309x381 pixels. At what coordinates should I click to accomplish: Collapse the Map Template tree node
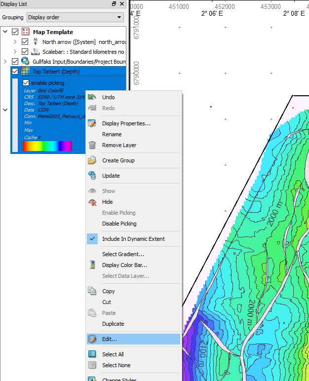(5, 32)
